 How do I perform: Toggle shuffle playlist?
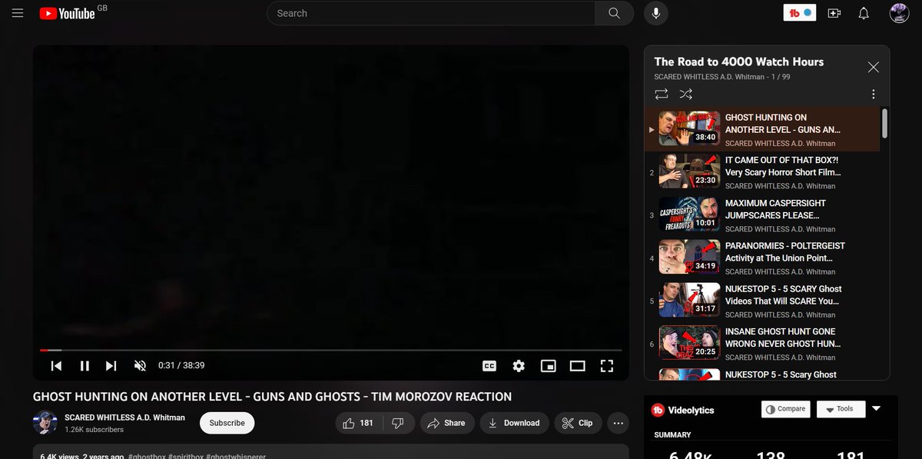(686, 94)
